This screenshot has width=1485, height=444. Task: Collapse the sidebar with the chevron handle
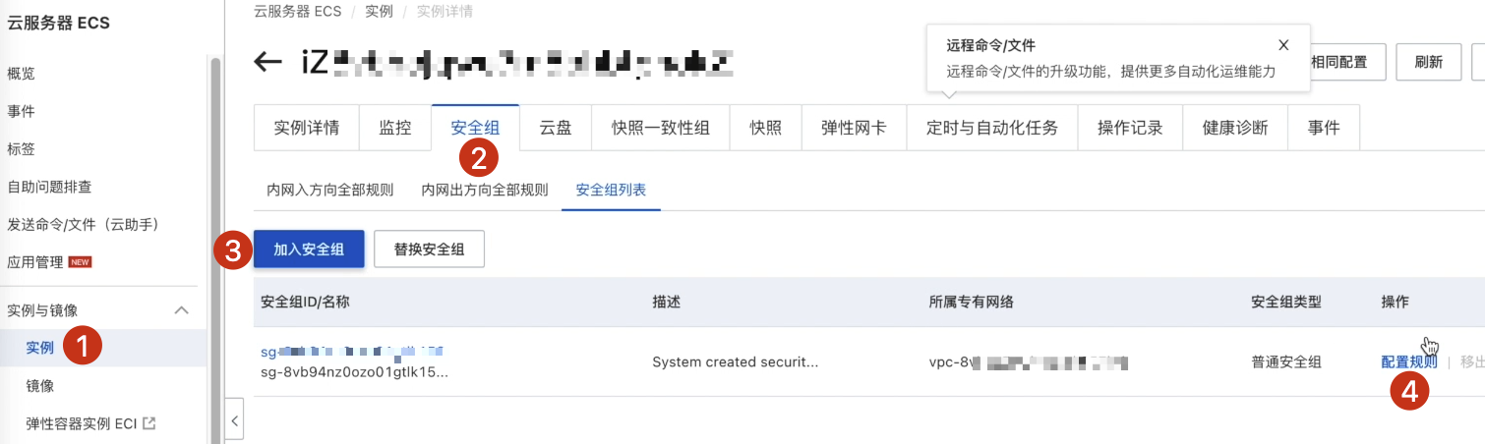(x=234, y=421)
